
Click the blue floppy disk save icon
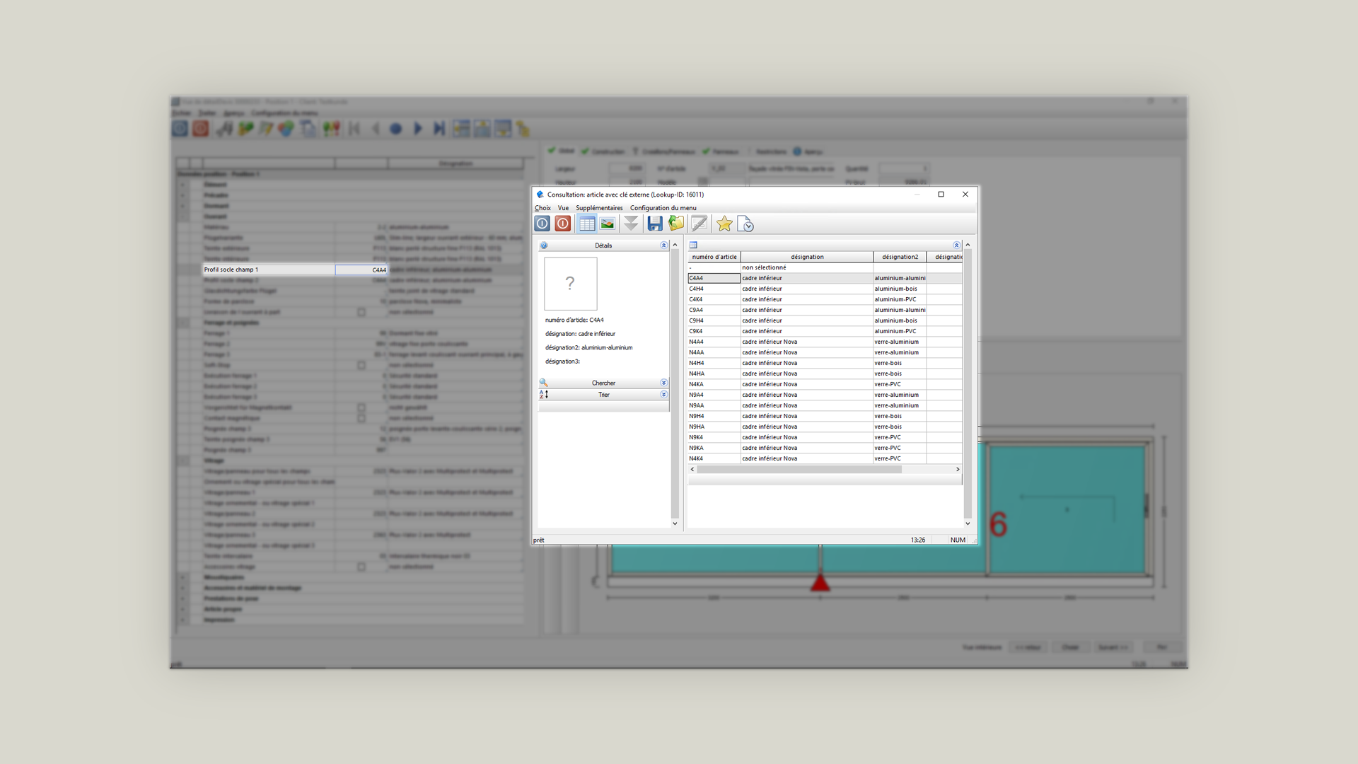[655, 224]
